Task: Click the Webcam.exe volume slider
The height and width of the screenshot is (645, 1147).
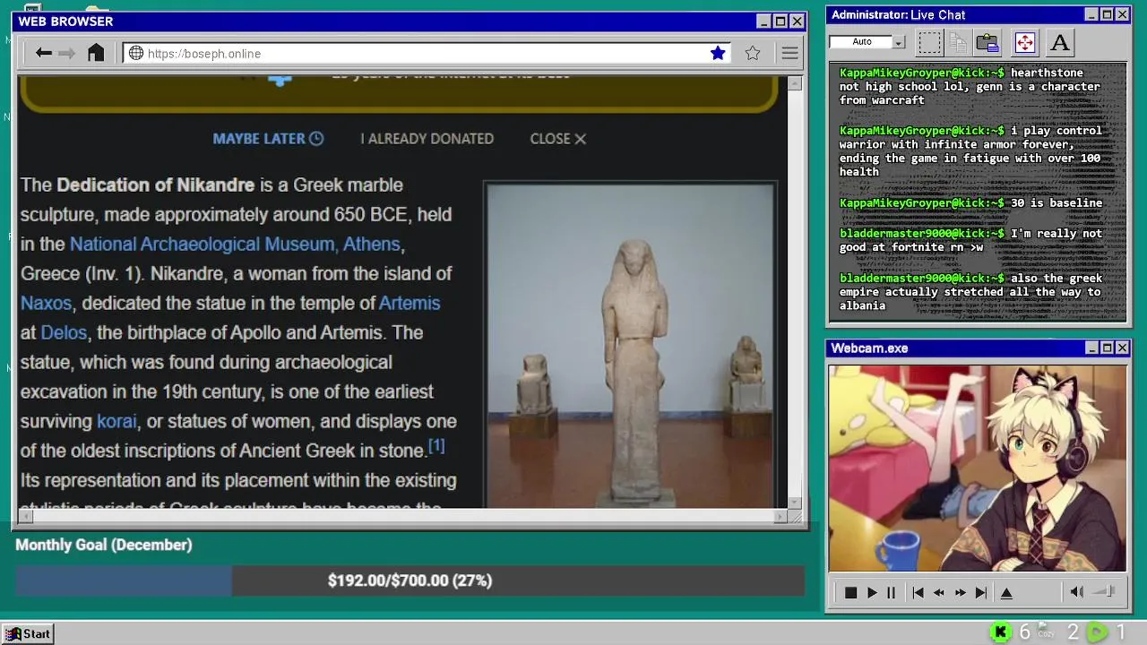Action: point(1104,591)
